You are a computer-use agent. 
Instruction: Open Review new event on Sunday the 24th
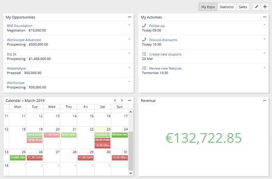[120, 135]
